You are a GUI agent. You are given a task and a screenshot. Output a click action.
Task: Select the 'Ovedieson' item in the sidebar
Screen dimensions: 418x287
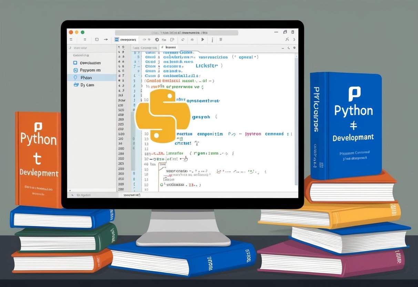point(92,63)
